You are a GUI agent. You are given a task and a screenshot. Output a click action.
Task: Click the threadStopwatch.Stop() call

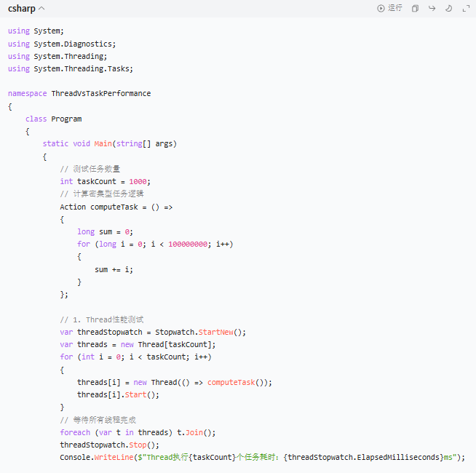(x=109, y=445)
